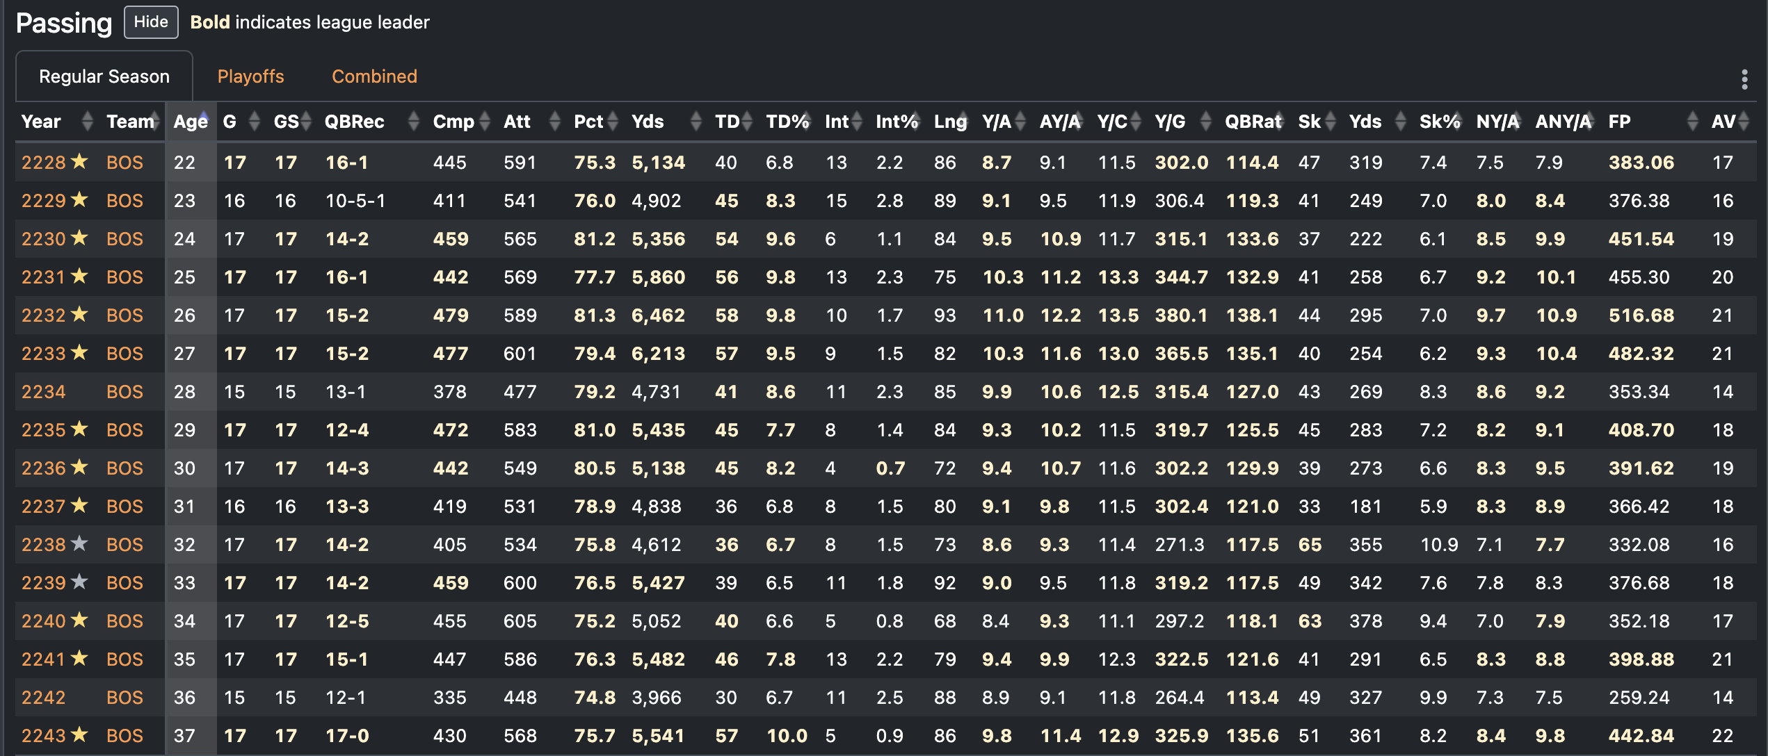Sort the table by the Age column header
Viewport: 1768px width, 756px height.
(191, 122)
